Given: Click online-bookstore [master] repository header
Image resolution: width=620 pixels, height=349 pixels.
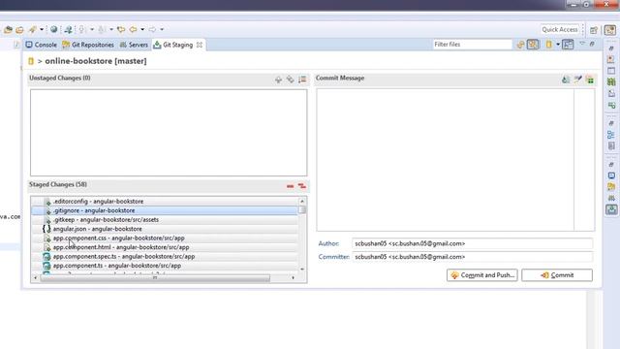Looking at the screenshot, I should [96, 61].
